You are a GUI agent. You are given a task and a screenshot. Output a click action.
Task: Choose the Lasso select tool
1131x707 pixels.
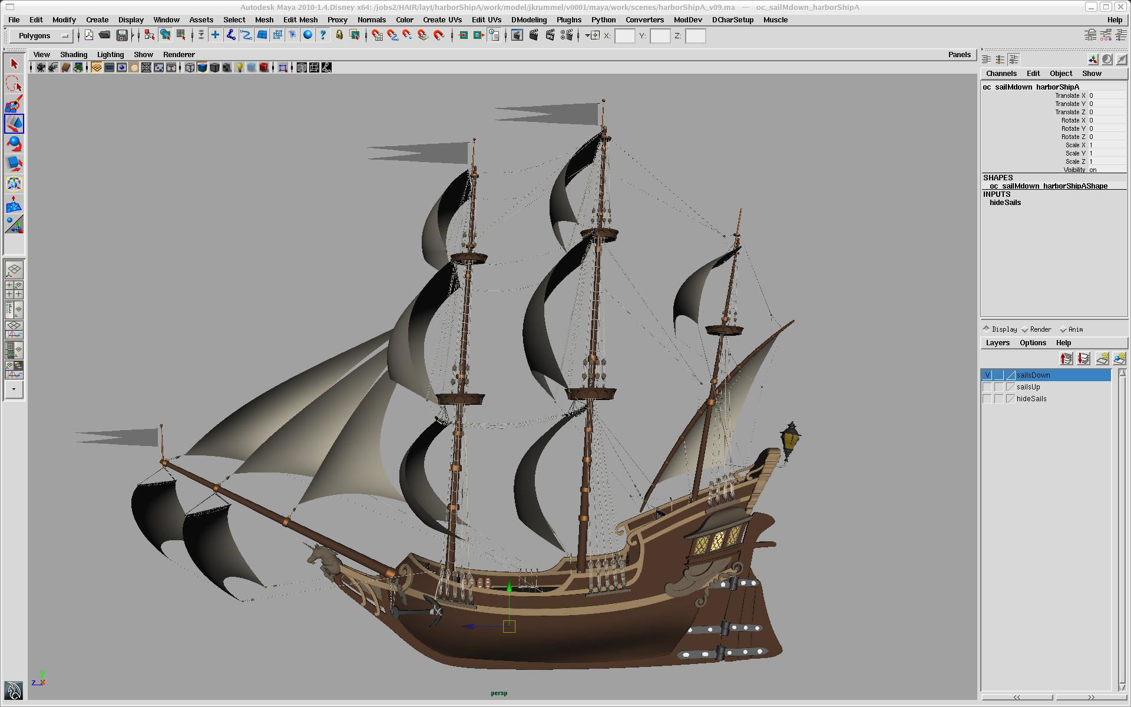[x=14, y=84]
